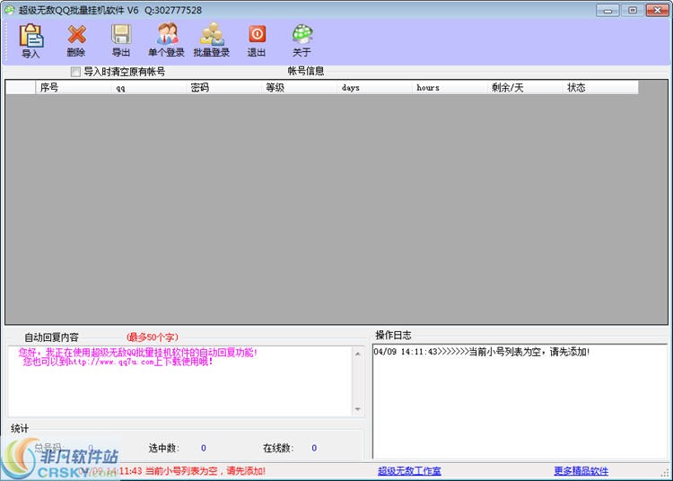This screenshot has width=673, height=481.
Task: Click the 状态 column header
Action: pos(600,88)
